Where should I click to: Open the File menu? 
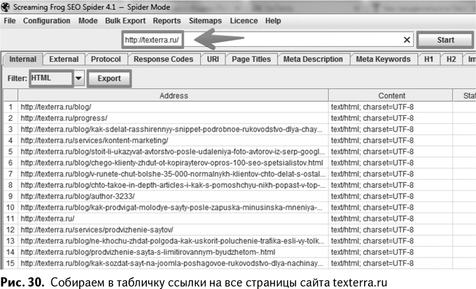tap(10, 21)
